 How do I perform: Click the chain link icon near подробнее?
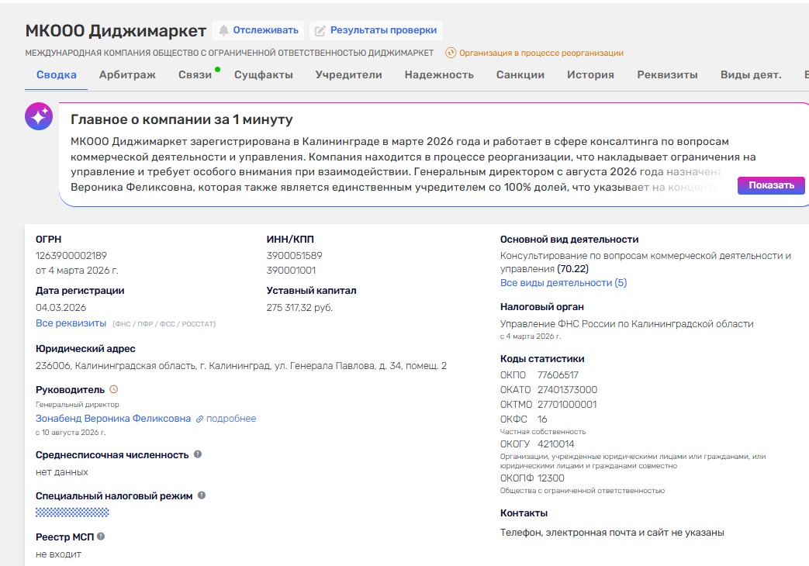click(x=199, y=419)
